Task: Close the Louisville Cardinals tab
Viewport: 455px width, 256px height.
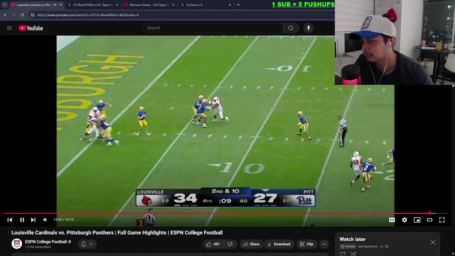Action: [60, 5]
